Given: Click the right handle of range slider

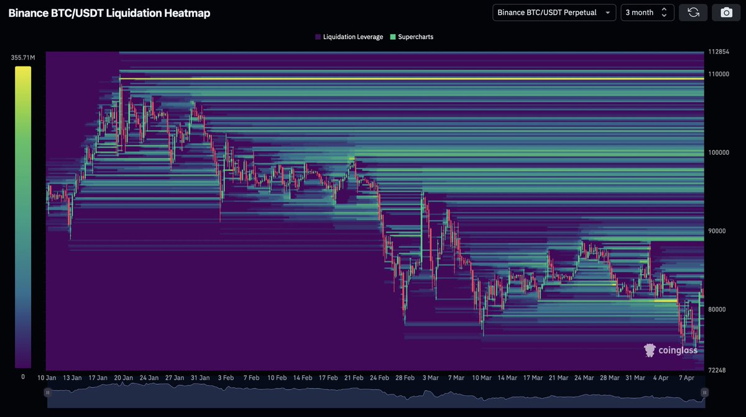Looking at the screenshot, I should point(704,392).
